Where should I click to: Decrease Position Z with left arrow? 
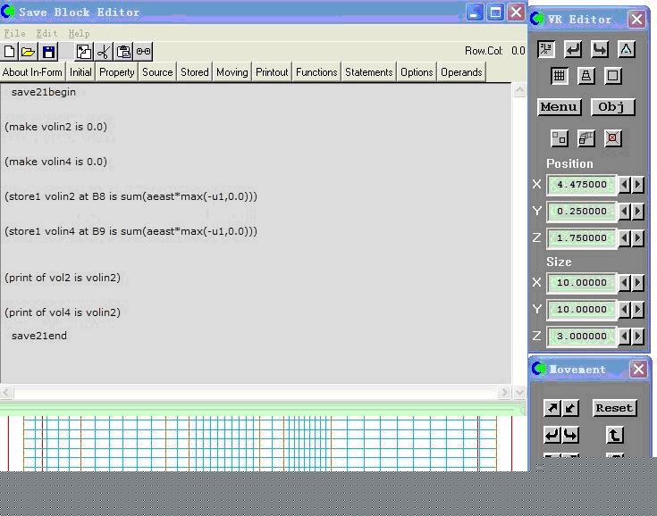[x=624, y=238]
